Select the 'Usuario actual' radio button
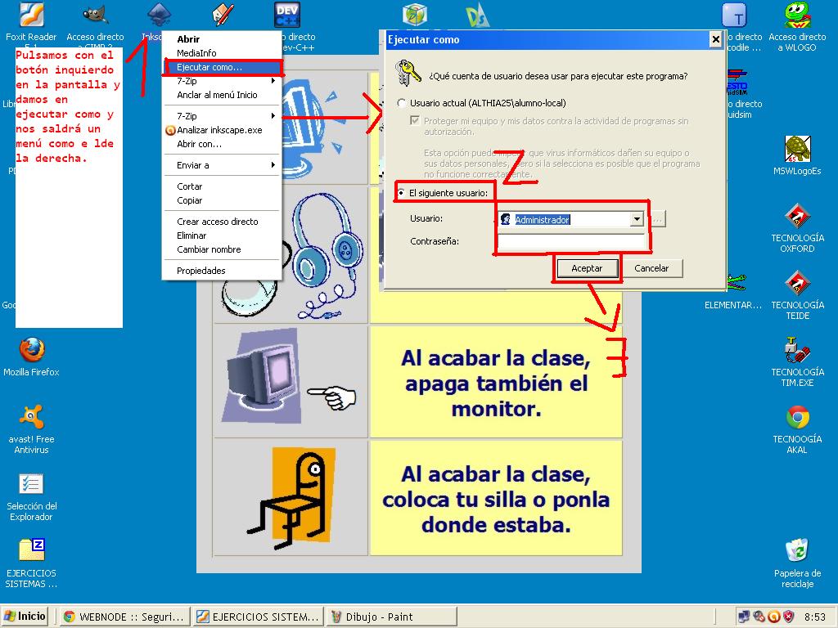Viewport: 838px width, 628px height. pos(401,103)
